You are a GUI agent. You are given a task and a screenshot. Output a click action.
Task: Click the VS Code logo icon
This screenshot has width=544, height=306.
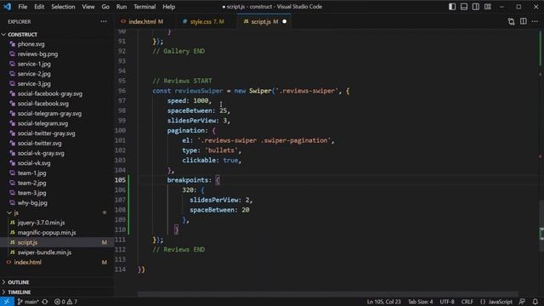pos(8,7)
